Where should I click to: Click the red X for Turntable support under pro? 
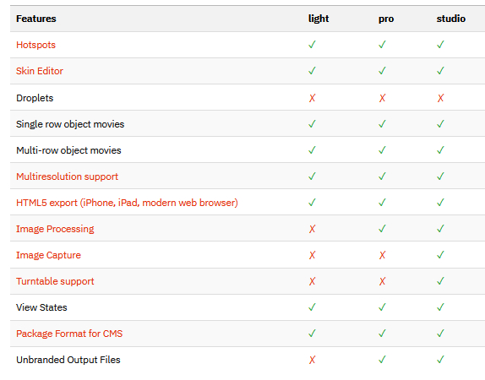[x=382, y=281]
